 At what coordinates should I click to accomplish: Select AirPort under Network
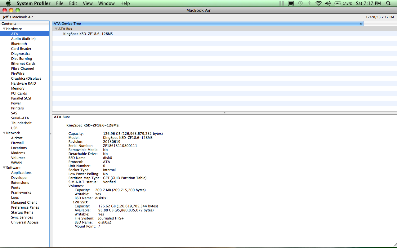(x=17, y=138)
